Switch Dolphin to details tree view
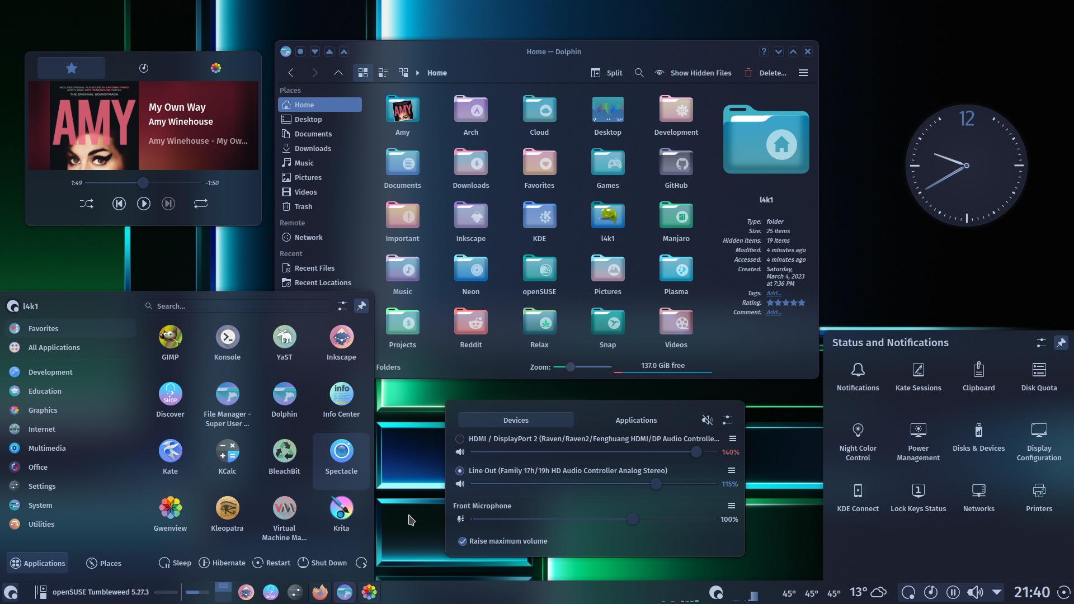 click(403, 73)
